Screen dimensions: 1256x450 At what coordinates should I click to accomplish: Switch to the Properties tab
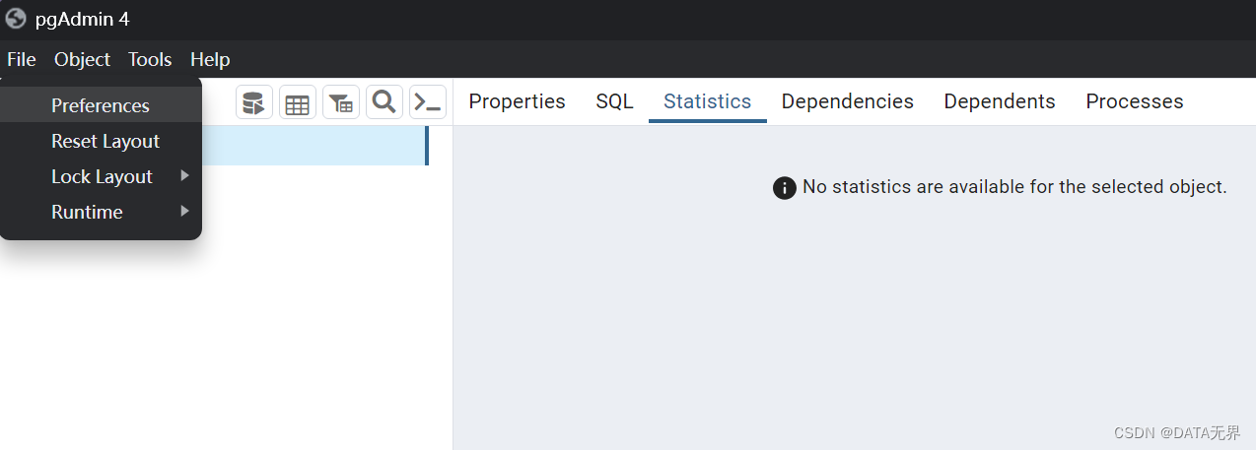point(517,101)
